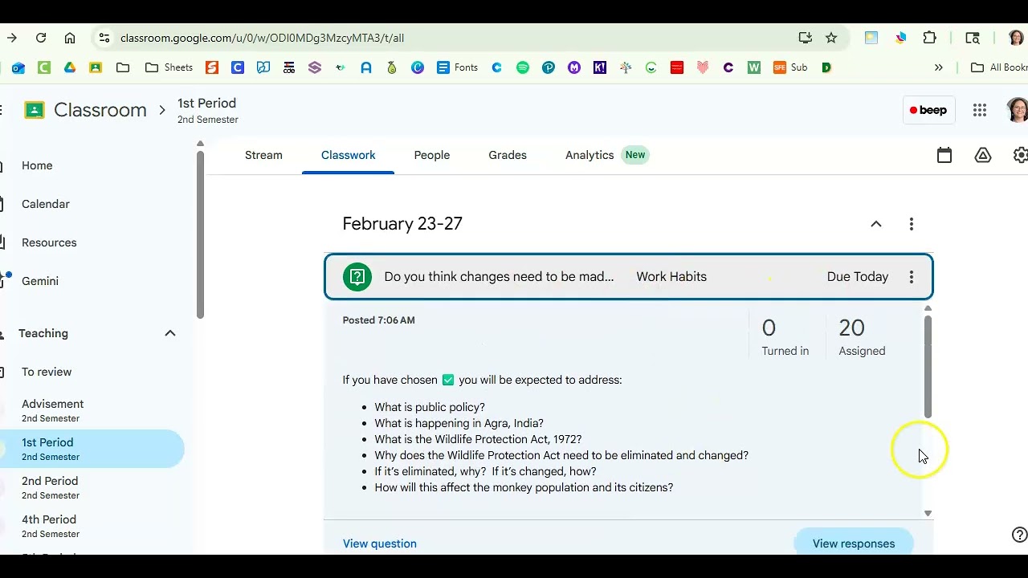Image resolution: width=1028 pixels, height=578 pixels.
Task: Click 'What is happening in Agra, India?' text
Action: tap(459, 423)
